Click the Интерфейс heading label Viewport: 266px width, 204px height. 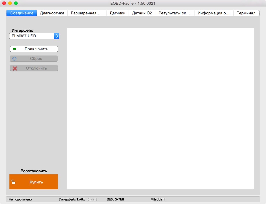[x=22, y=30]
